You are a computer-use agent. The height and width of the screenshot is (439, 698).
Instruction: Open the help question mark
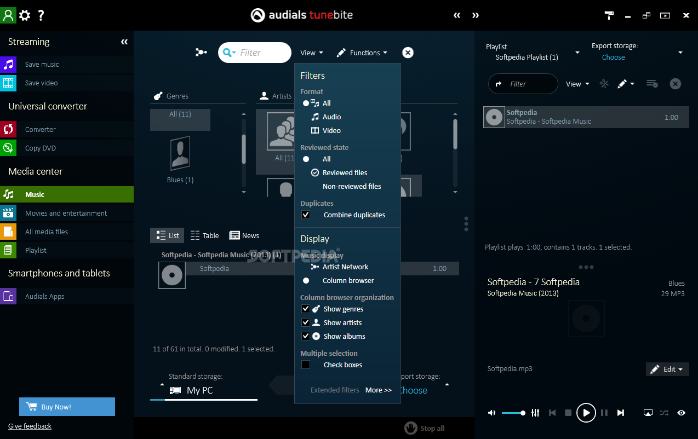coord(41,15)
